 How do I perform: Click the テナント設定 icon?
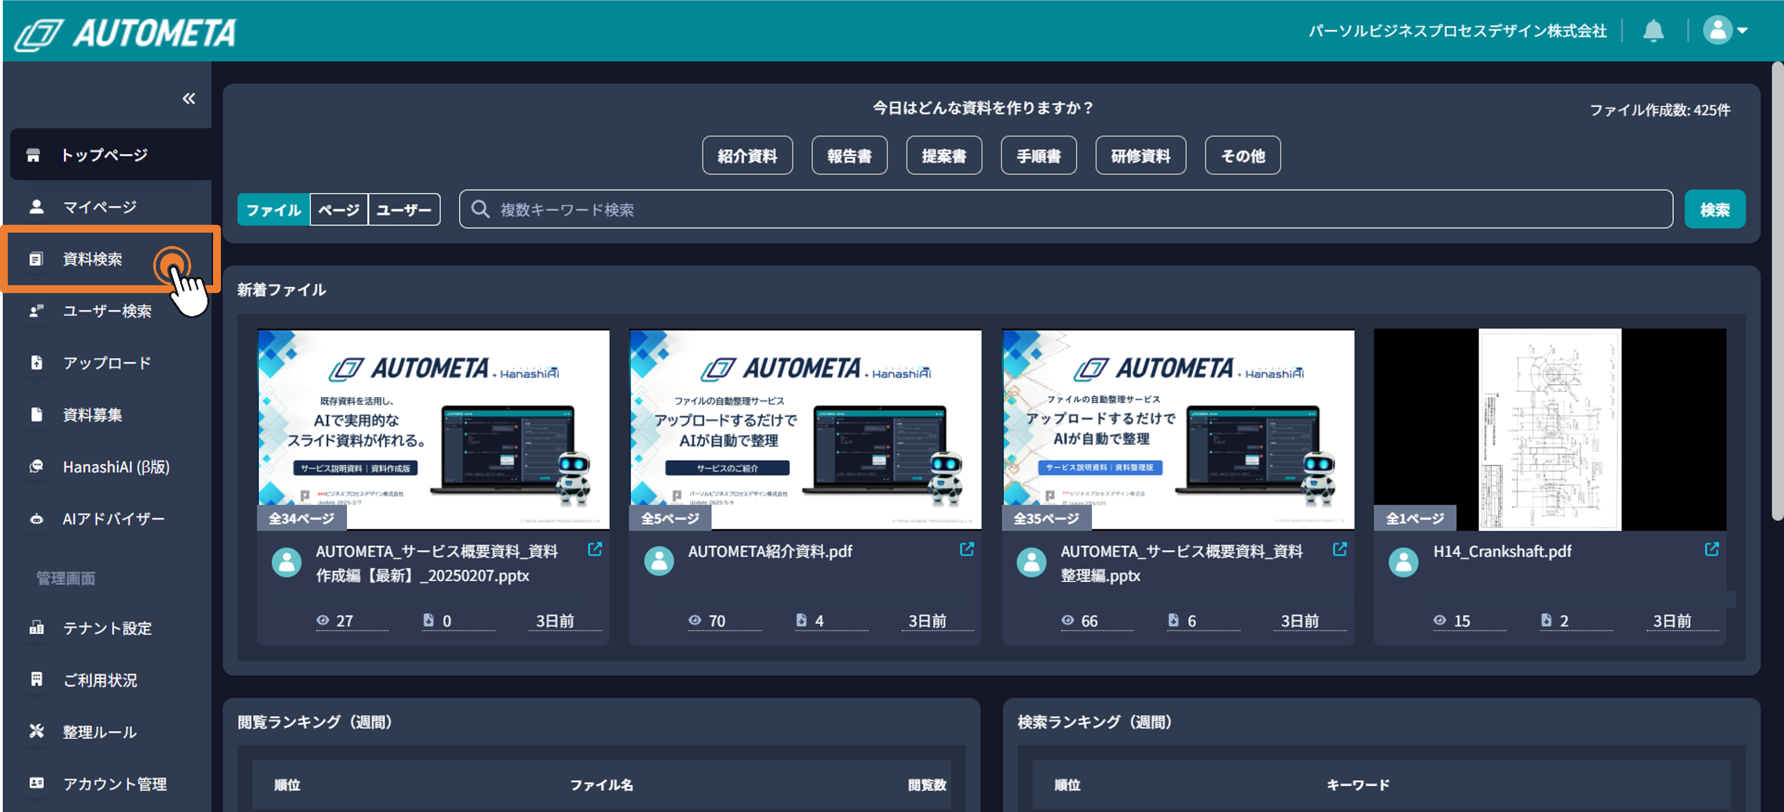(x=36, y=628)
